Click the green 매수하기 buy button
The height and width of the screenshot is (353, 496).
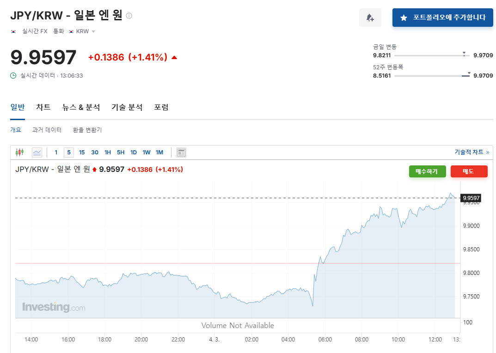pos(427,171)
